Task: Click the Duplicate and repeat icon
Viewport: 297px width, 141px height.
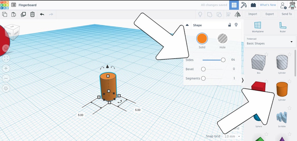Action: pos(23,14)
